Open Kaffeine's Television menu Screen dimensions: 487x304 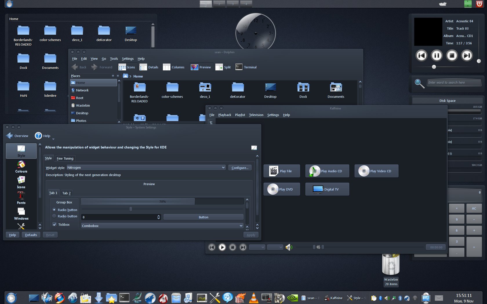[256, 115]
